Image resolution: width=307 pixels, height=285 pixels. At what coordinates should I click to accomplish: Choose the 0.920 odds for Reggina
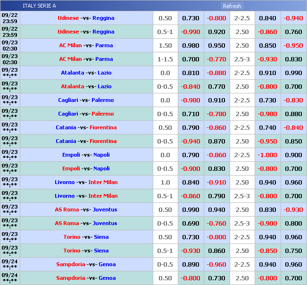coord(216,32)
